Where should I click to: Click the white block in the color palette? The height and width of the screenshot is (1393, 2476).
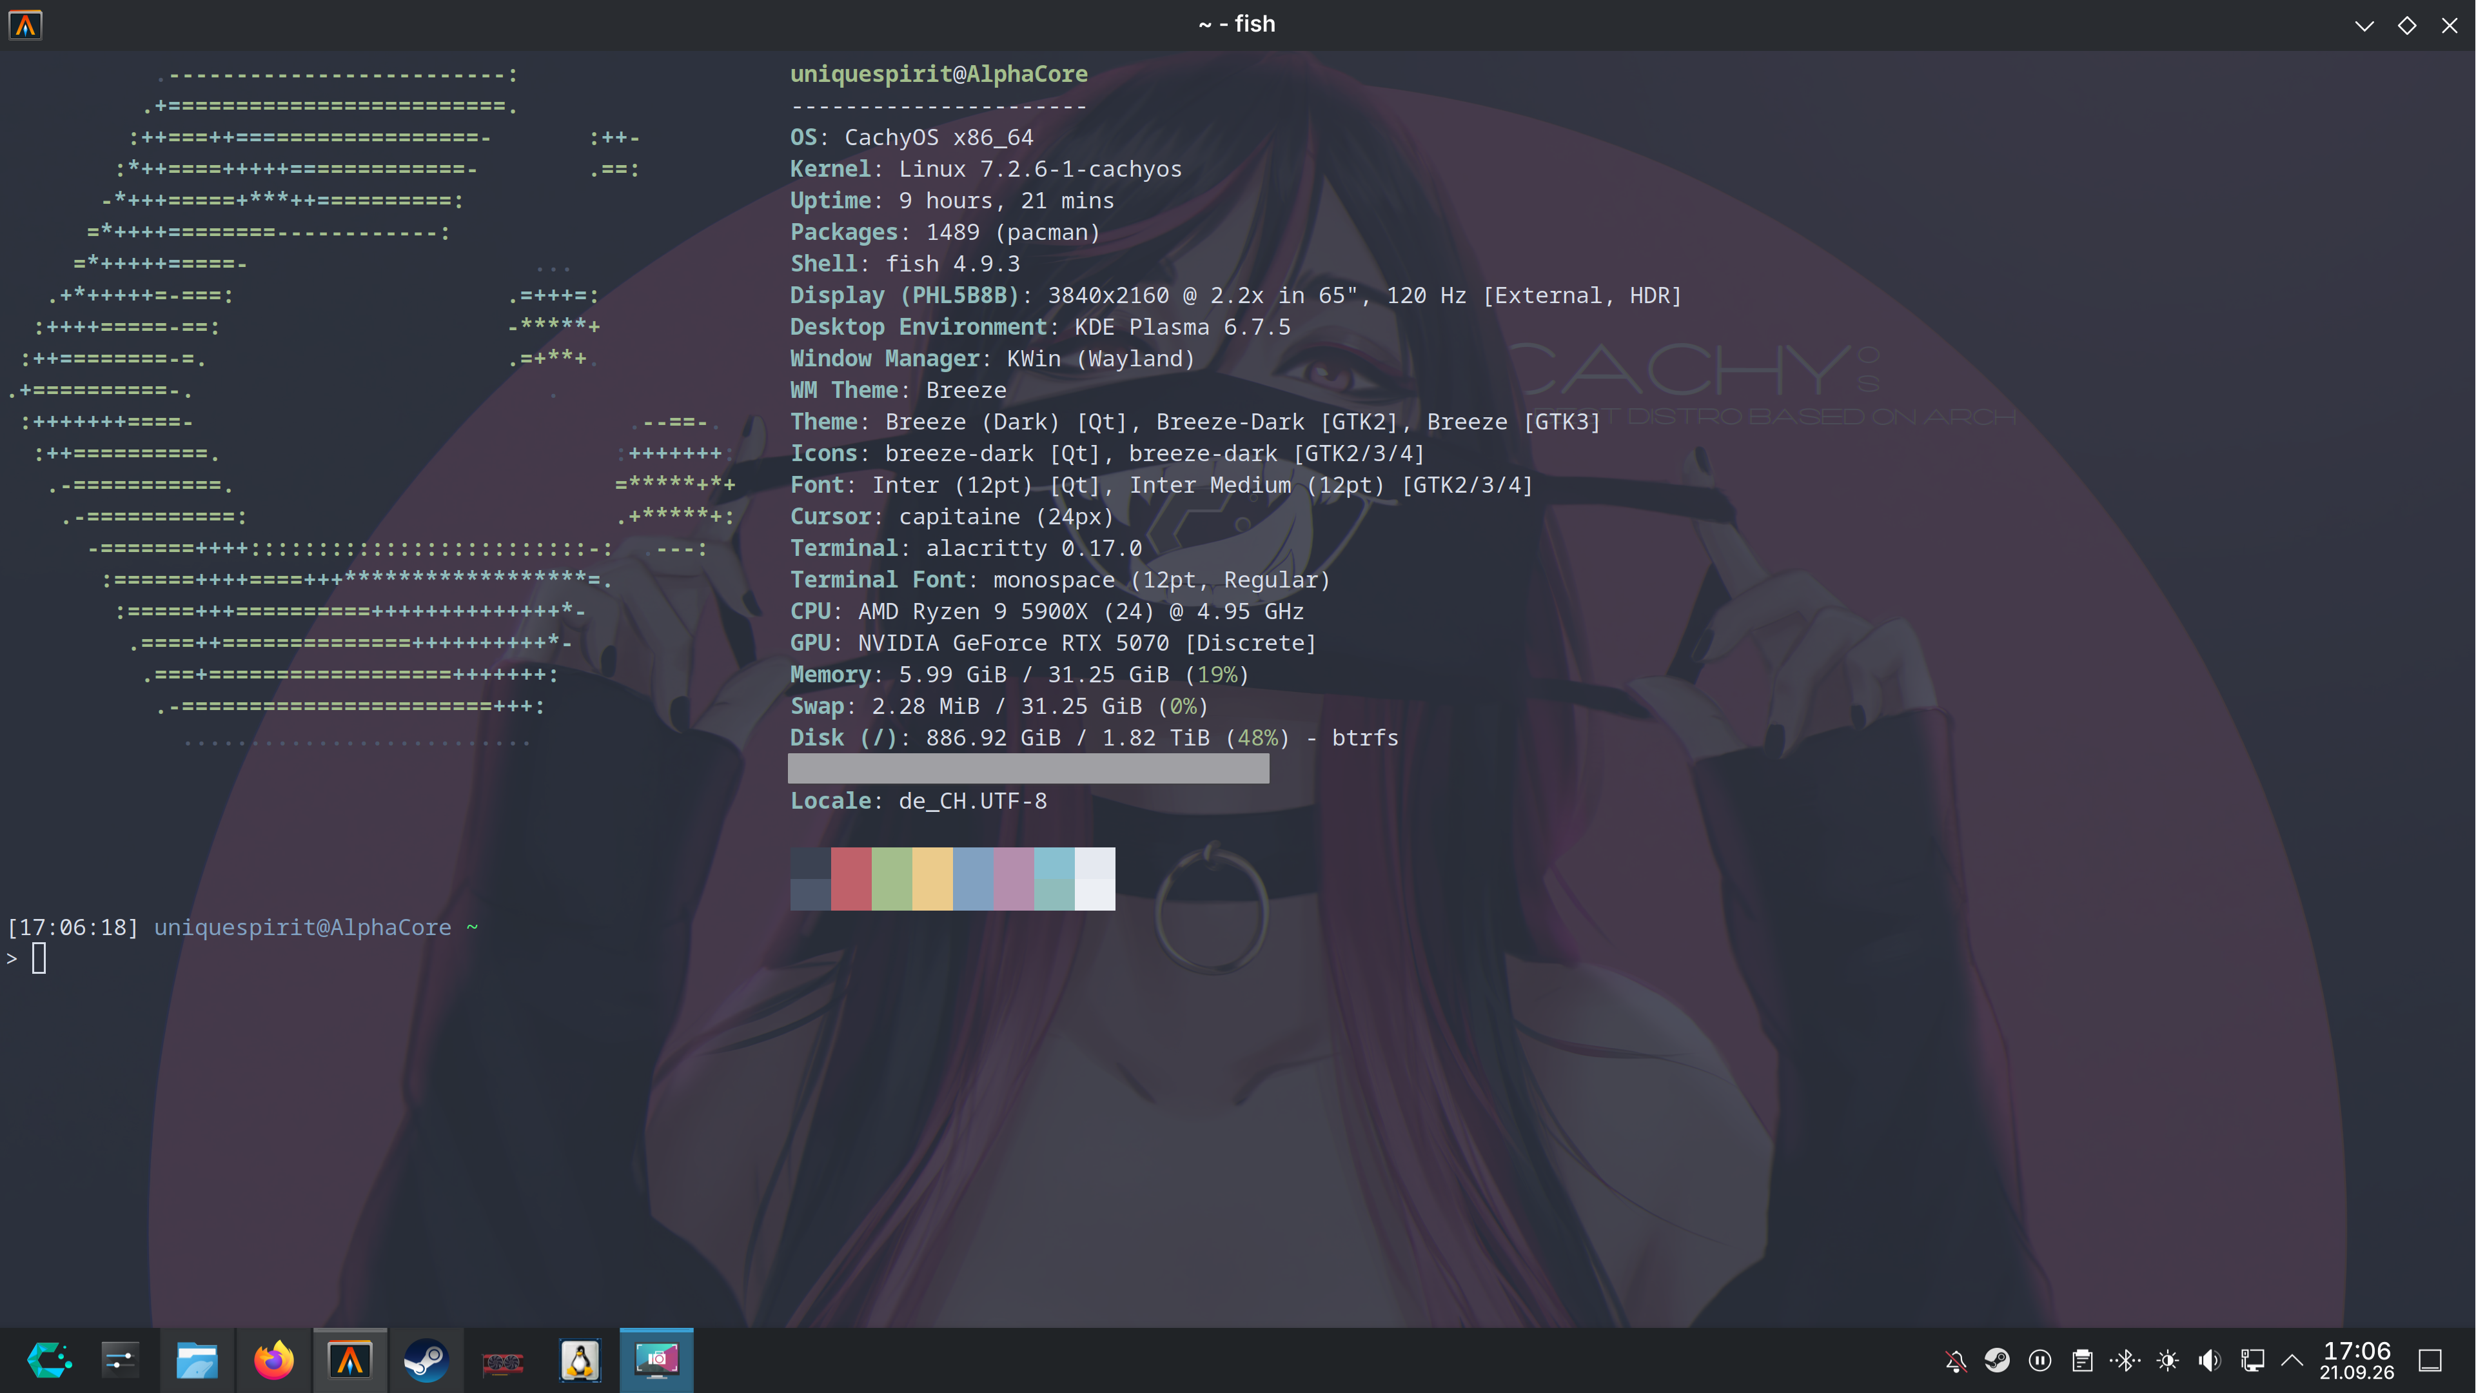click(1095, 878)
